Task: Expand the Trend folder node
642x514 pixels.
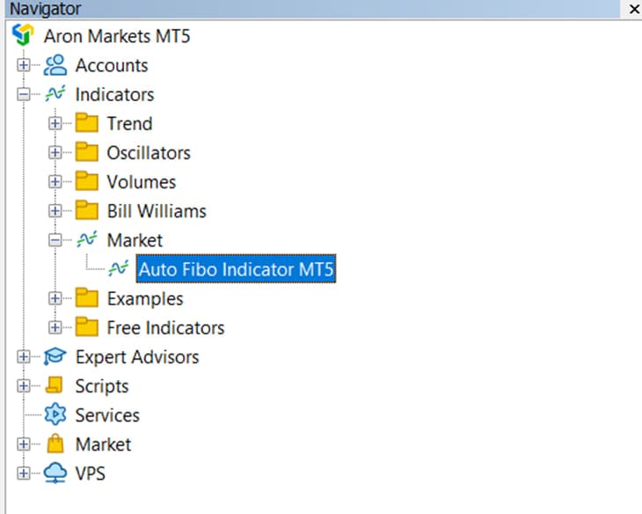Action: 55,123
